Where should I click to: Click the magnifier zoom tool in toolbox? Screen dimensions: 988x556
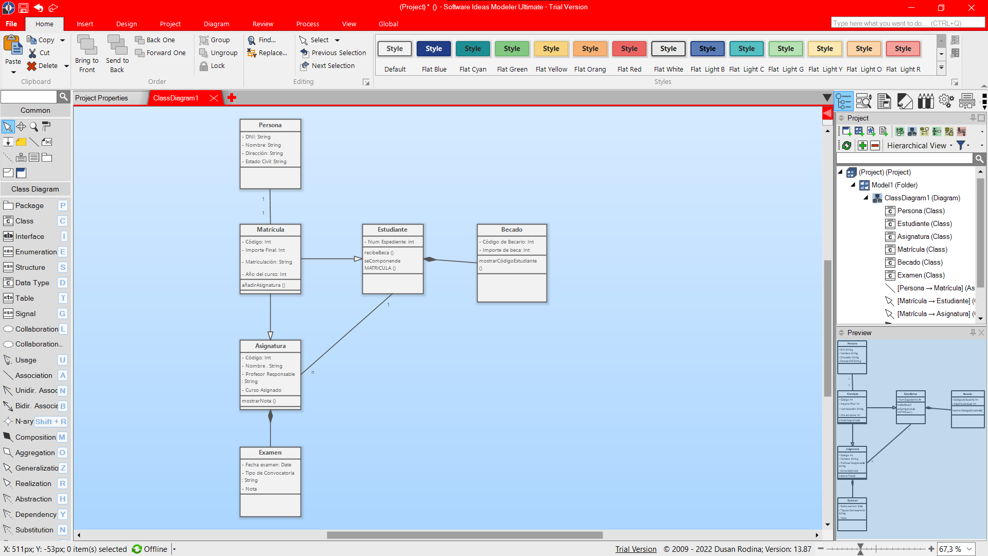(34, 127)
